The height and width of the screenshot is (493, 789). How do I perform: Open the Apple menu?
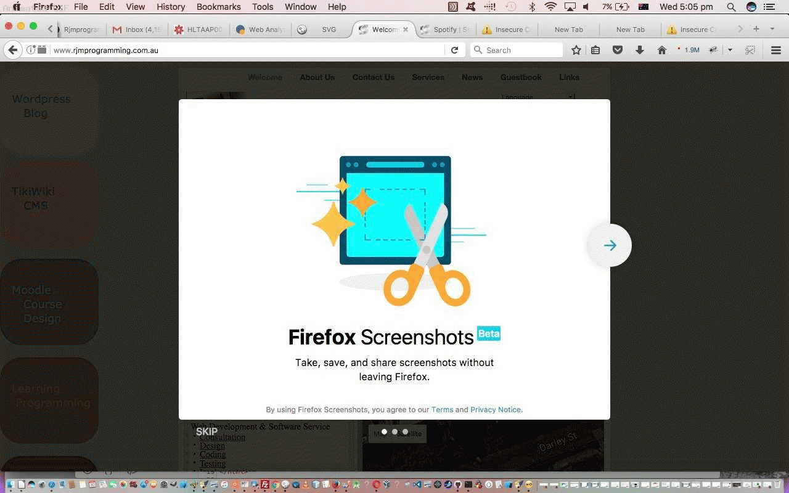pyautogui.click(x=16, y=7)
